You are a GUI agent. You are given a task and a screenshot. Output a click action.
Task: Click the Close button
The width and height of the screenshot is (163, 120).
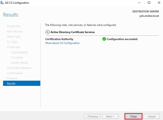133,116
